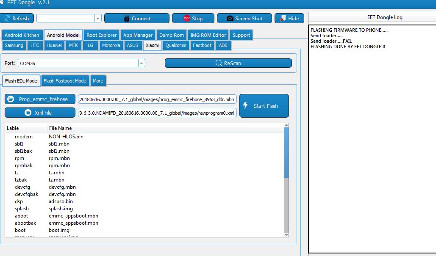Open the Android Kitchen tab

tap(22, 35)
